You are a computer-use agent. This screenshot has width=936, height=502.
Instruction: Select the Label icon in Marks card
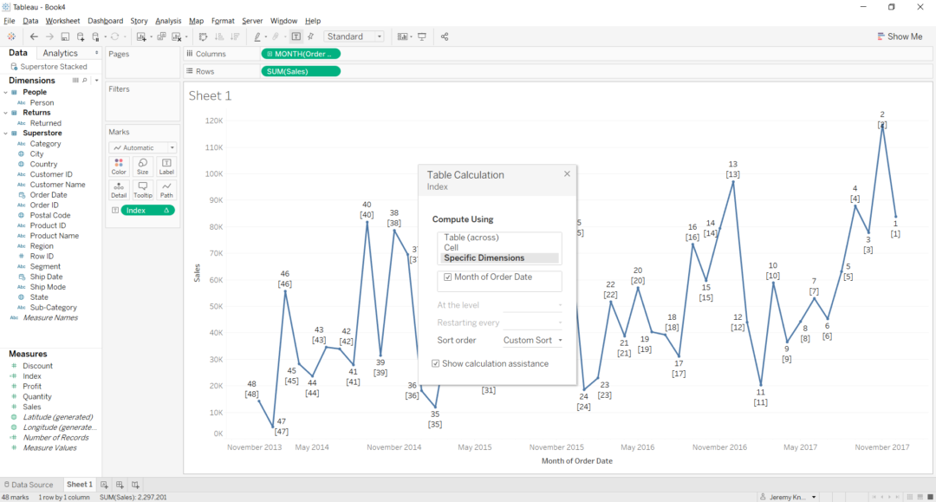pyautogui.click(x=166, y=166)
